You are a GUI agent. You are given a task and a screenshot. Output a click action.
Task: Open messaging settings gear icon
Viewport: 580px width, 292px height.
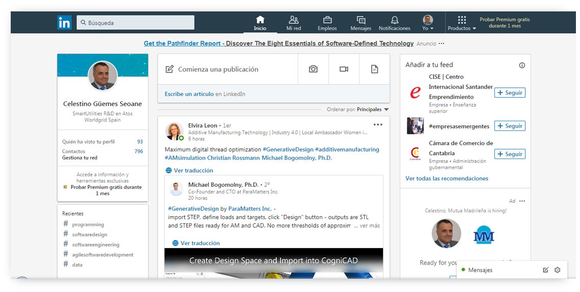[558, 270]
